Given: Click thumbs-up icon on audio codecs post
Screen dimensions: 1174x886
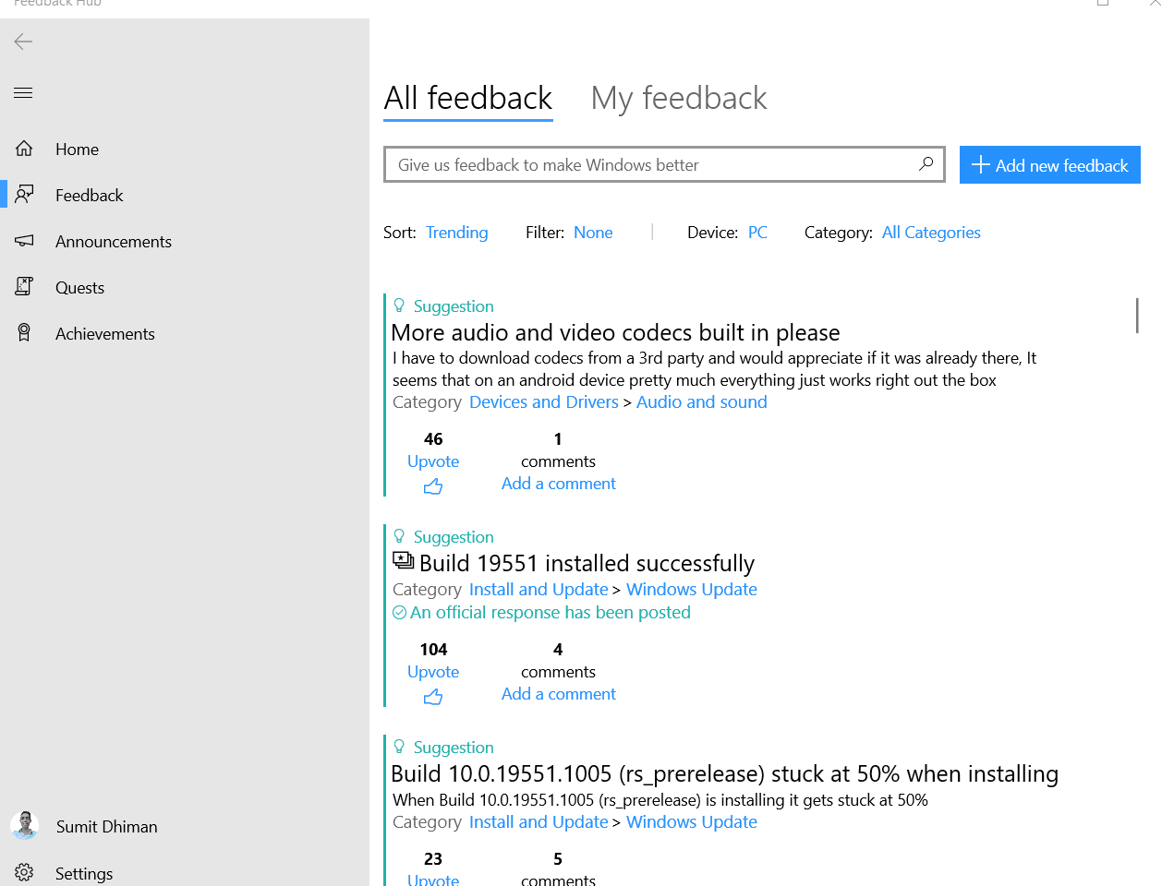Looking at the screenshot, I should (x=433, y=486).
